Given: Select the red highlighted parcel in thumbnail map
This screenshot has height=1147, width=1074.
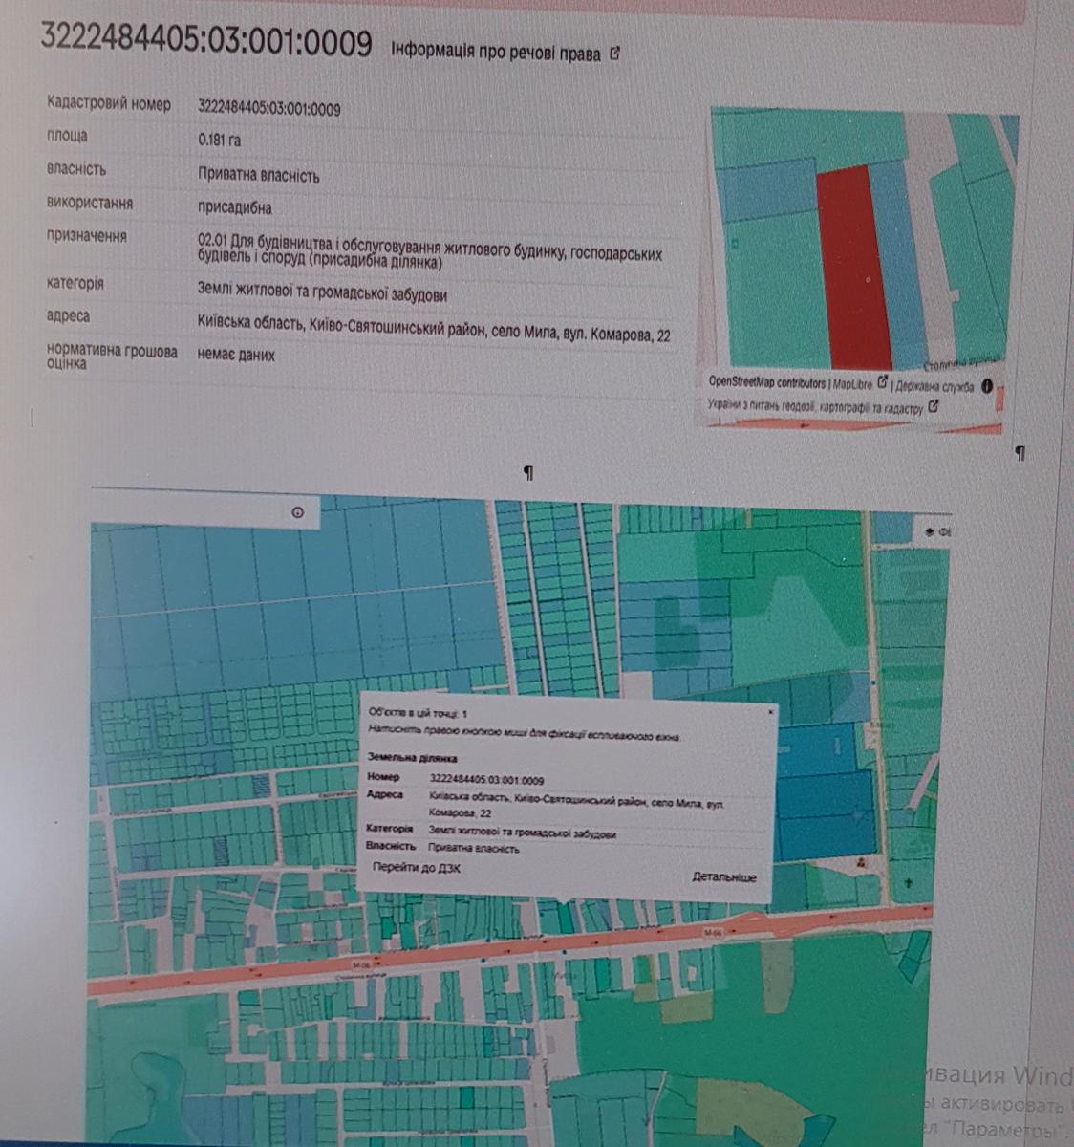Looking at the screenshot, I should click(x=854, y=268).
